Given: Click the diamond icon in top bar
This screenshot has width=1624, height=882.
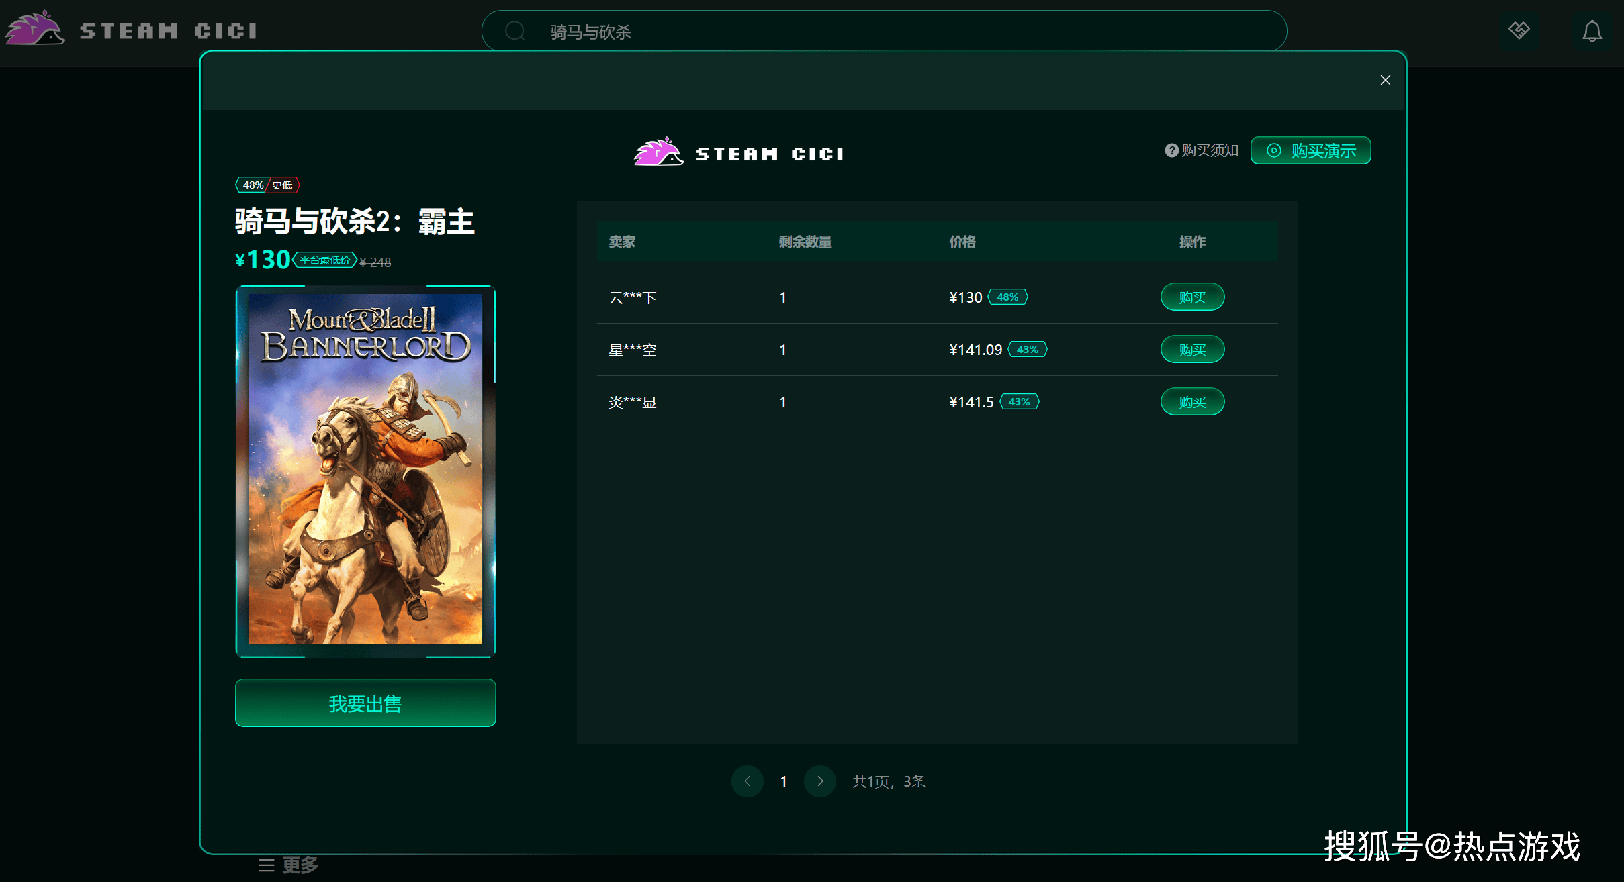Looking at the screenshot, I should coord(1519,30).
